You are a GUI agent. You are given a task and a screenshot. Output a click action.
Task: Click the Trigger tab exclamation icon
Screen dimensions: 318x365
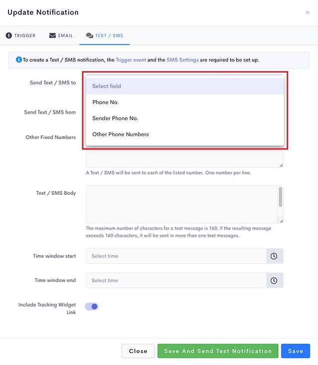(x=9, y=35)
